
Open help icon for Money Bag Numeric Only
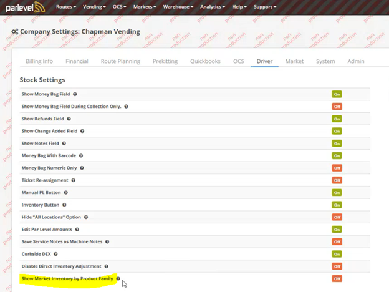click(x=82, y=168)
